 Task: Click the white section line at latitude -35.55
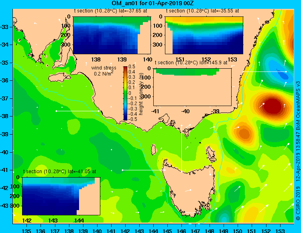point(265,72)
